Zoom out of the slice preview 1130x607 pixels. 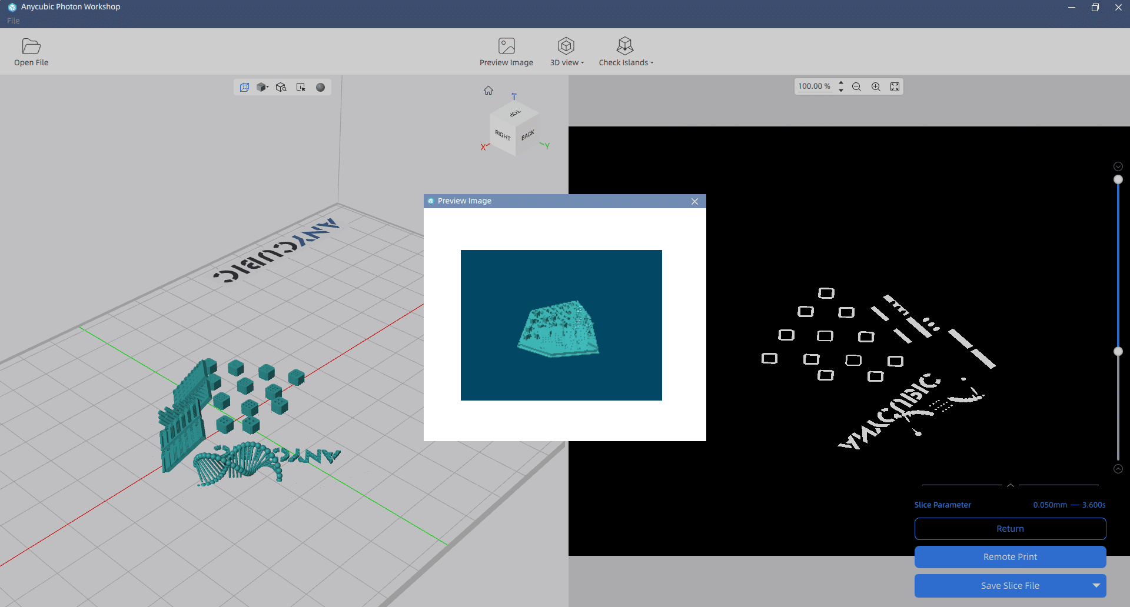856,86
